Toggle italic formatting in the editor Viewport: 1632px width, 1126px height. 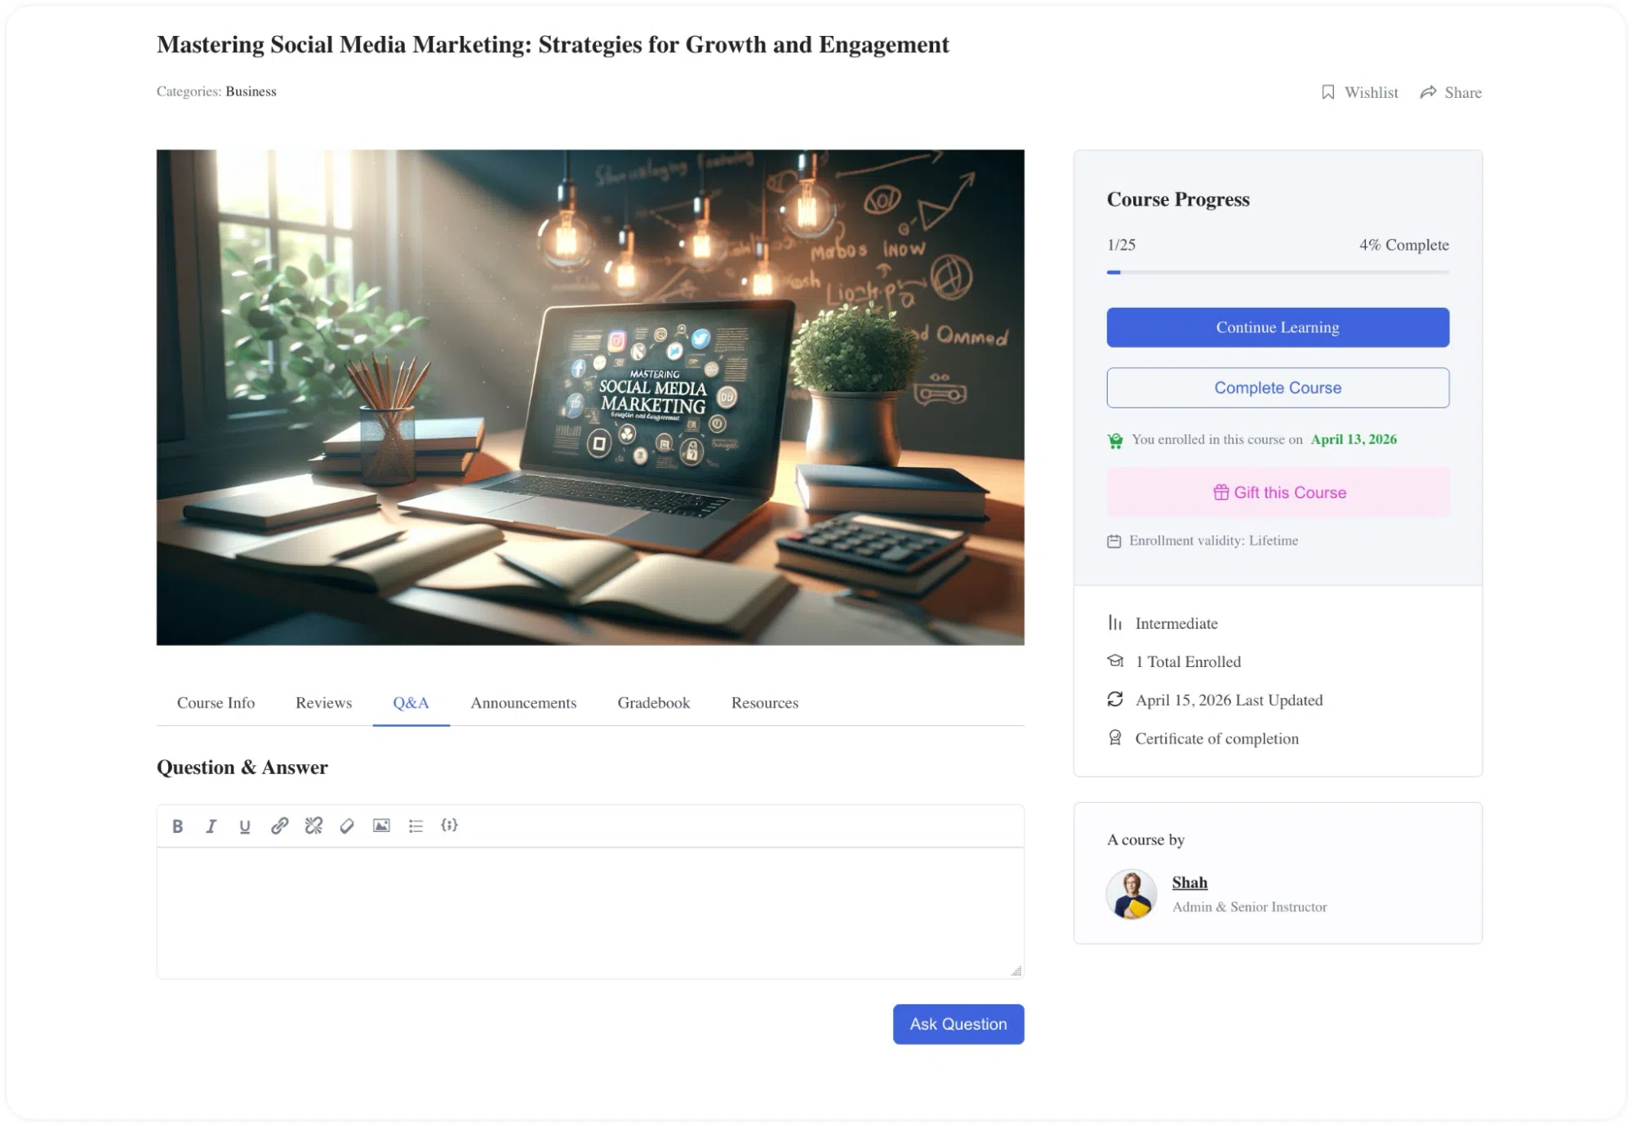pos(211,826)
